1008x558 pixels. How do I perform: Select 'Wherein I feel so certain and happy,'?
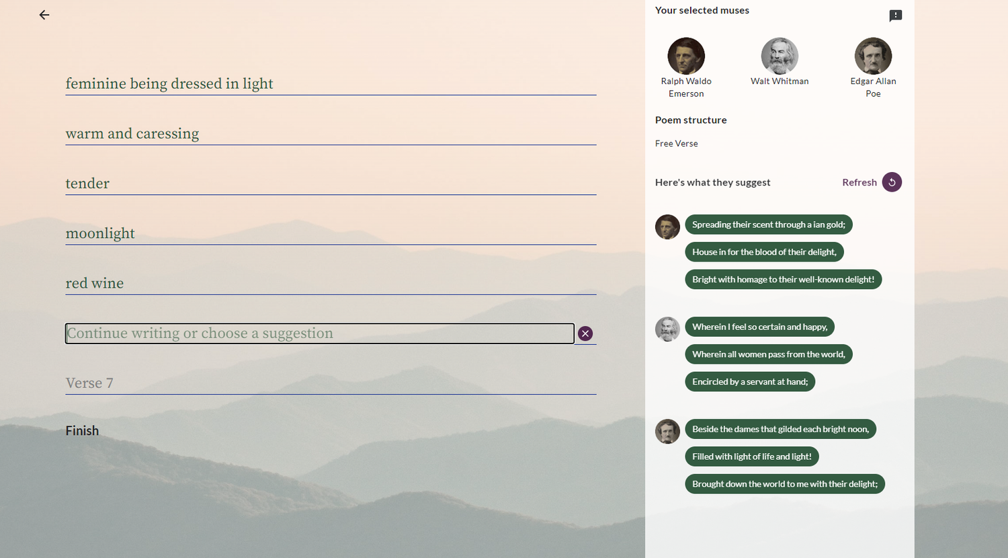(759, 327)
